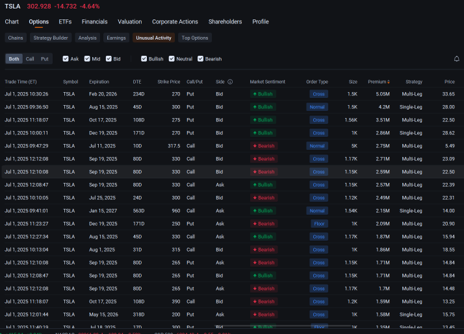This screenshot has width=464, height=334.
Task: Switch to the Shareholders tab
Action: point(226,21)
